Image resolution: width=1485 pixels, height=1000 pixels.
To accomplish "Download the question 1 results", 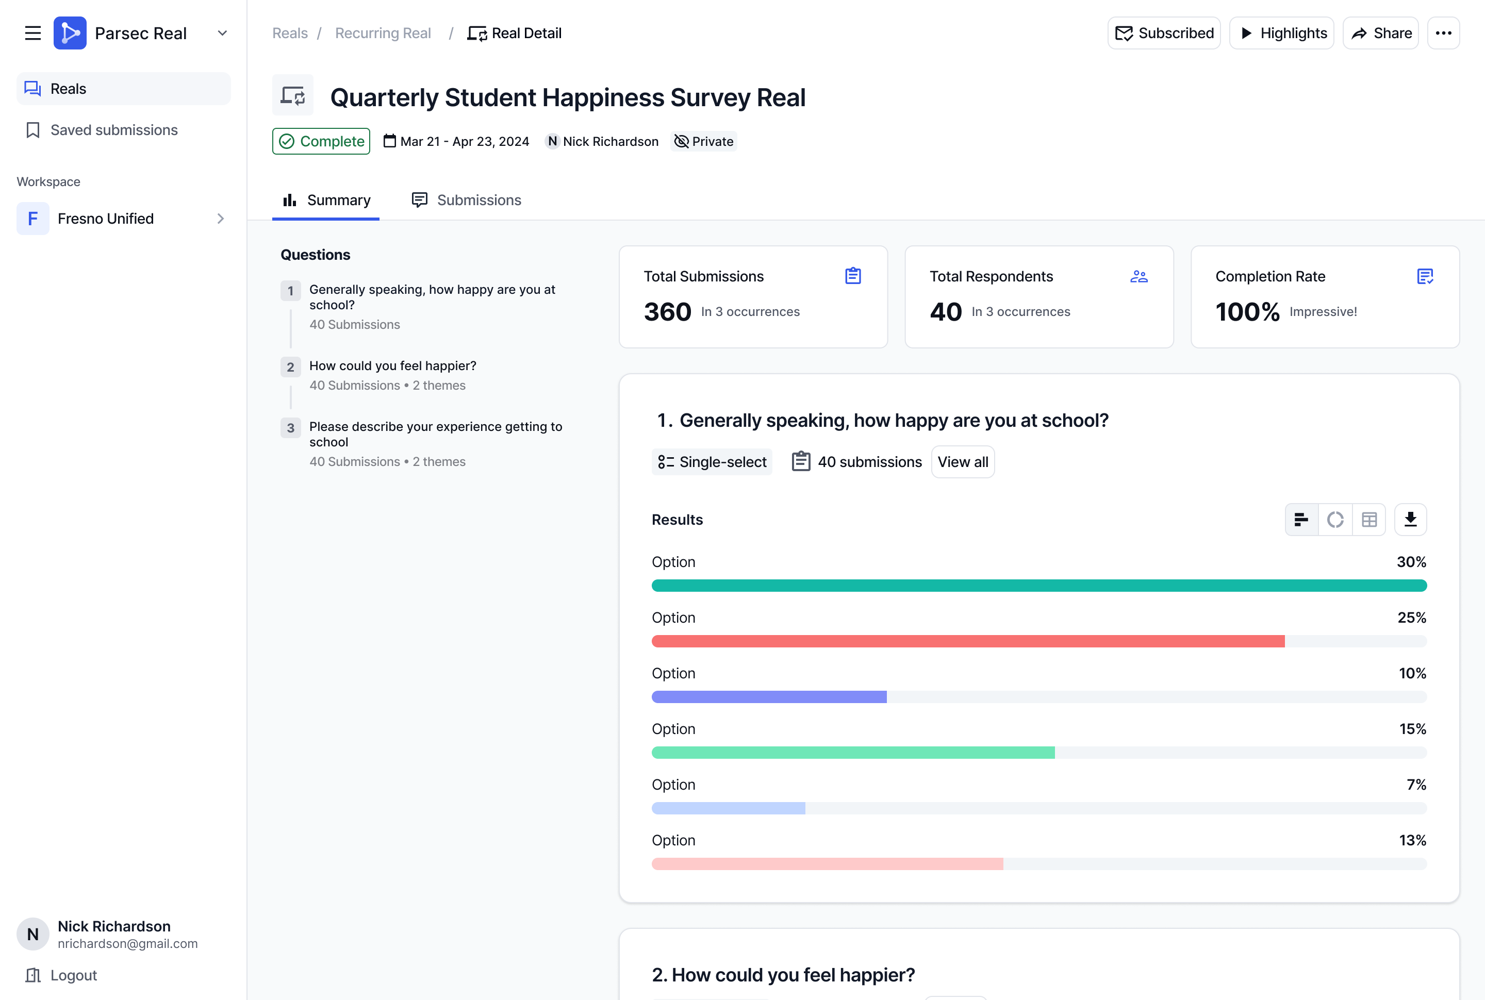I will 1410,520.
